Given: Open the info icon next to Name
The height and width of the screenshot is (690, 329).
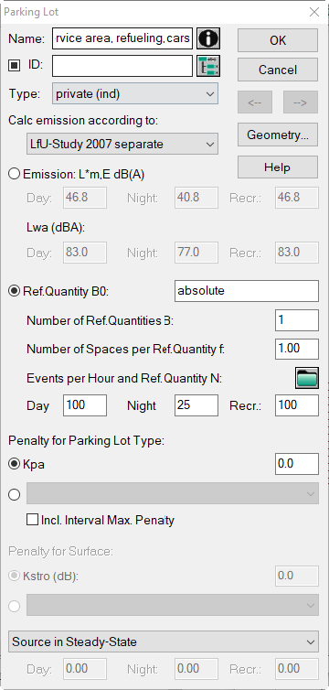Looking at the screenshot, I should (208, 38).
